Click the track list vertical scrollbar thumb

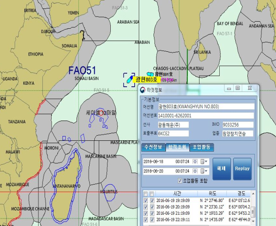253,211
